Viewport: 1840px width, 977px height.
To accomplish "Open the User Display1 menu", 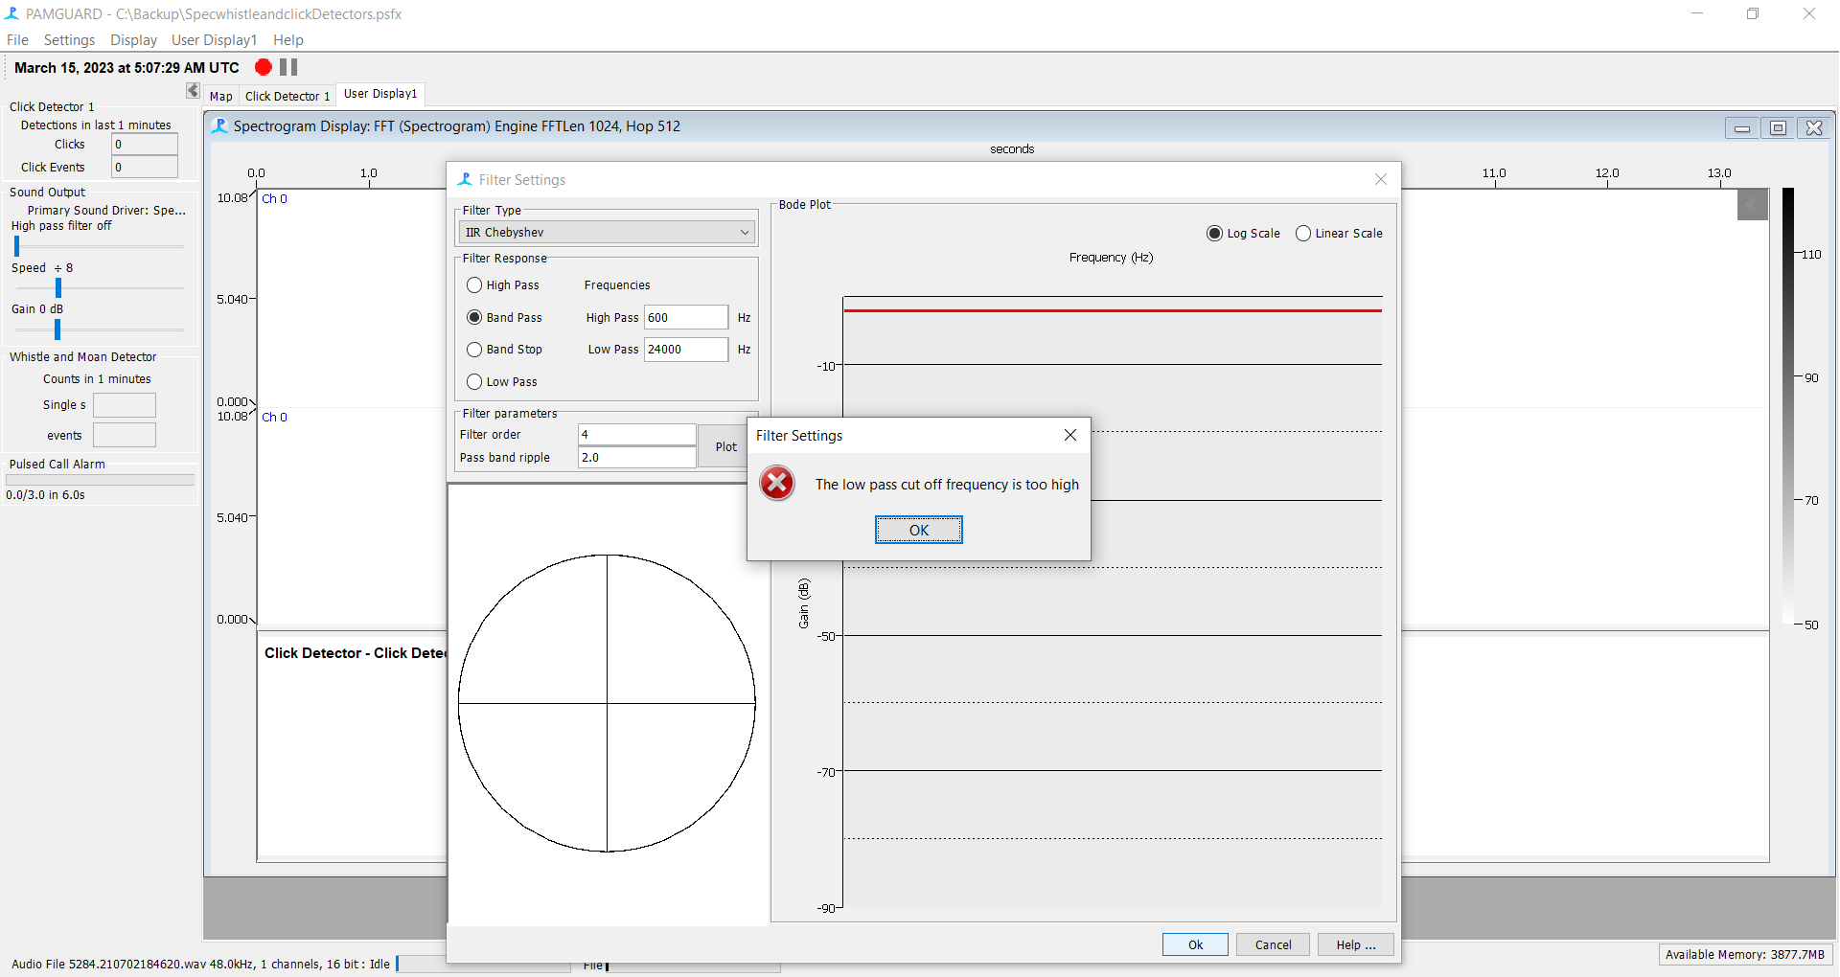I will 214,40.
